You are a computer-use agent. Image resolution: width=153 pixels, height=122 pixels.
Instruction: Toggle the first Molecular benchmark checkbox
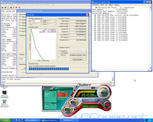20,17
